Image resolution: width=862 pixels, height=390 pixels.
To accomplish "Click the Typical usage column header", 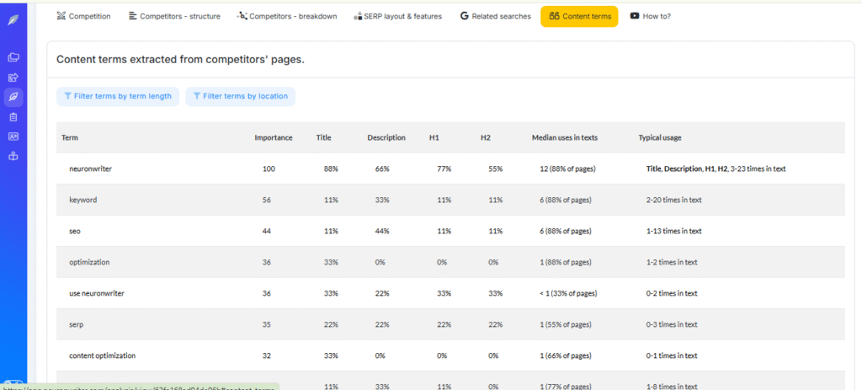I will click(660, 138).
